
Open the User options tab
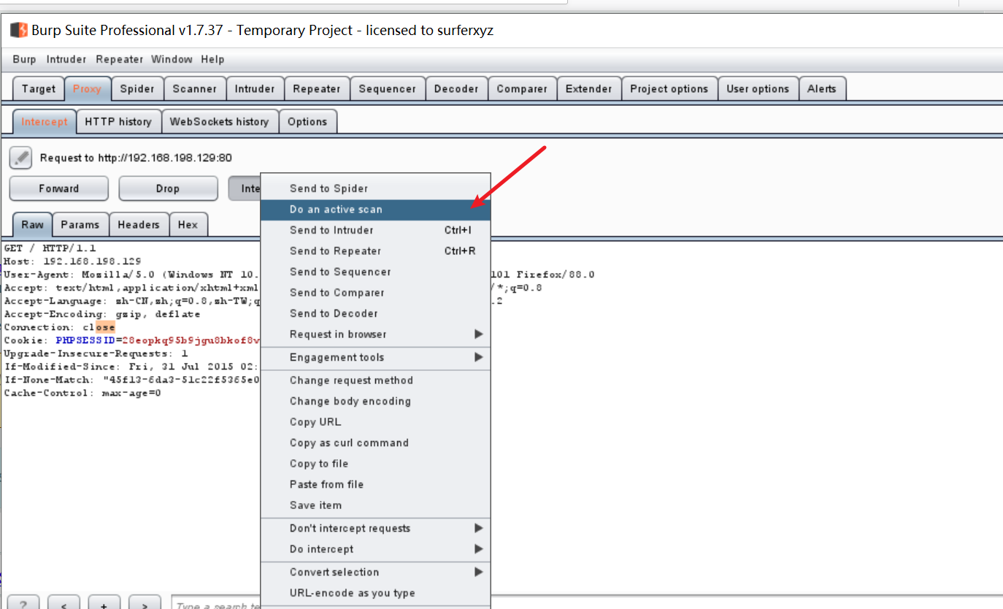tap(758, 89)
